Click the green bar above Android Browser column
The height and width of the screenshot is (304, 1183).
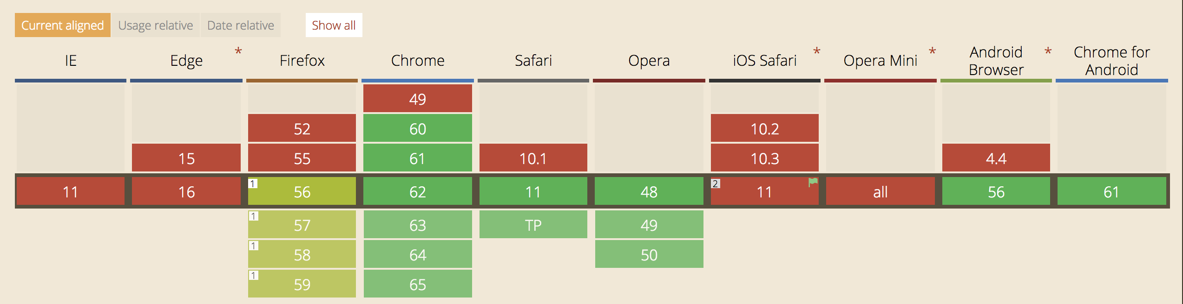click(995, 80)
